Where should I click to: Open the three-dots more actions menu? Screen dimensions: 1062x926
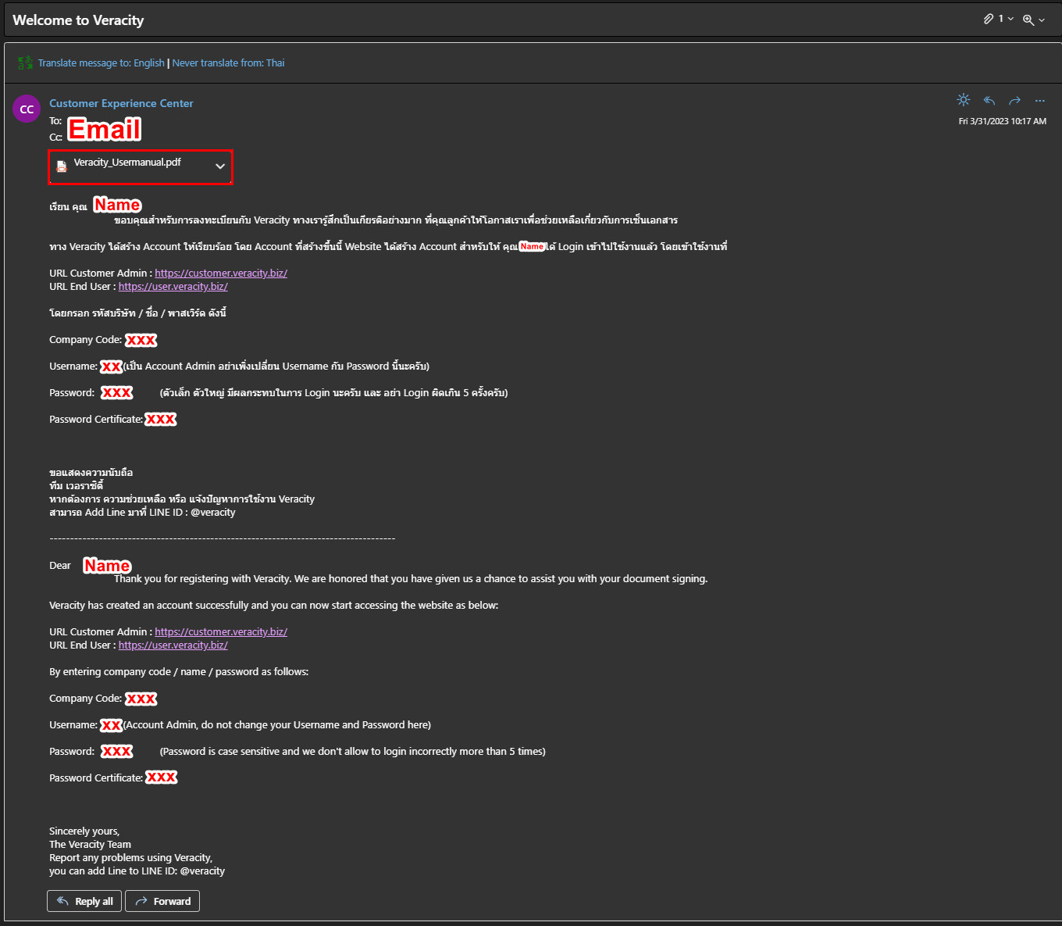point(1039,100)
